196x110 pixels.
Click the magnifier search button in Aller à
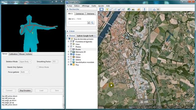click(92, 23)
